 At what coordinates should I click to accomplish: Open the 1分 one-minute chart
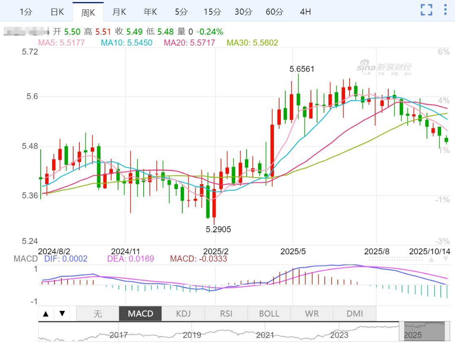(x=26, y=12)
